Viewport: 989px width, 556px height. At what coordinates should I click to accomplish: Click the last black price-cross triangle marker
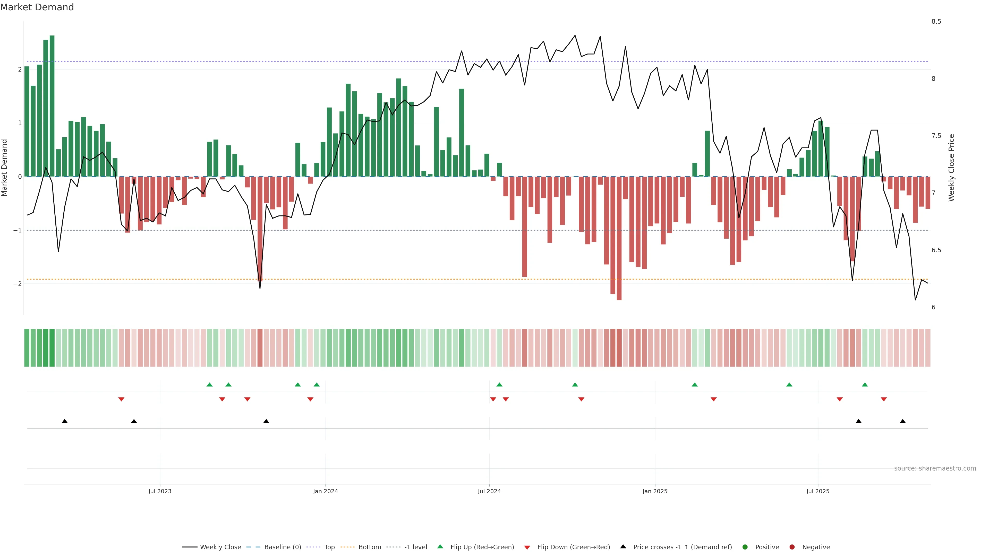pos(903,421)
